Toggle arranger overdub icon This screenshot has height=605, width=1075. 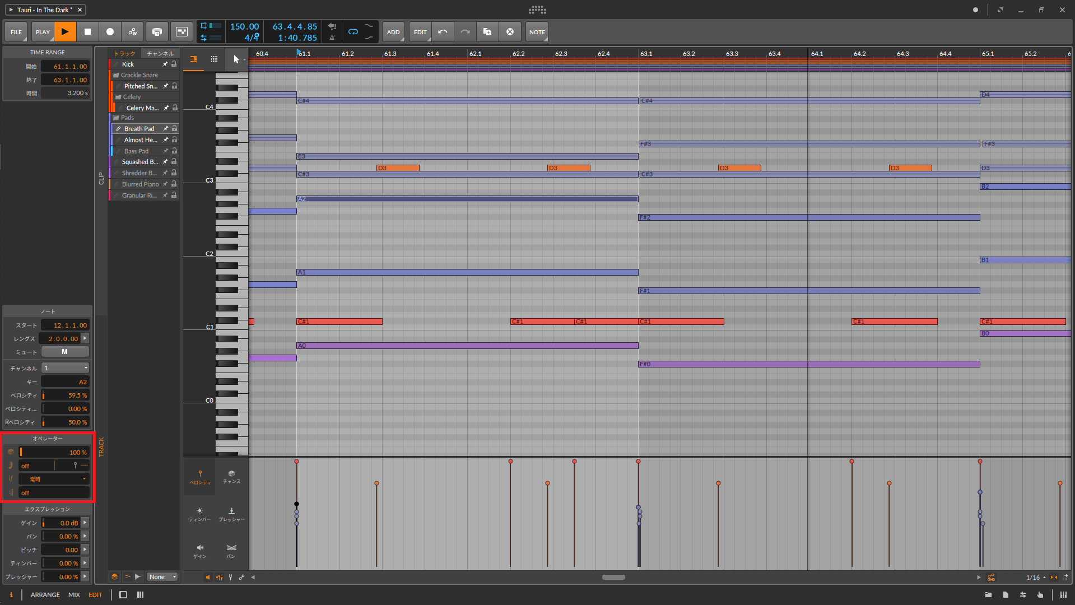tap(157, 32)
